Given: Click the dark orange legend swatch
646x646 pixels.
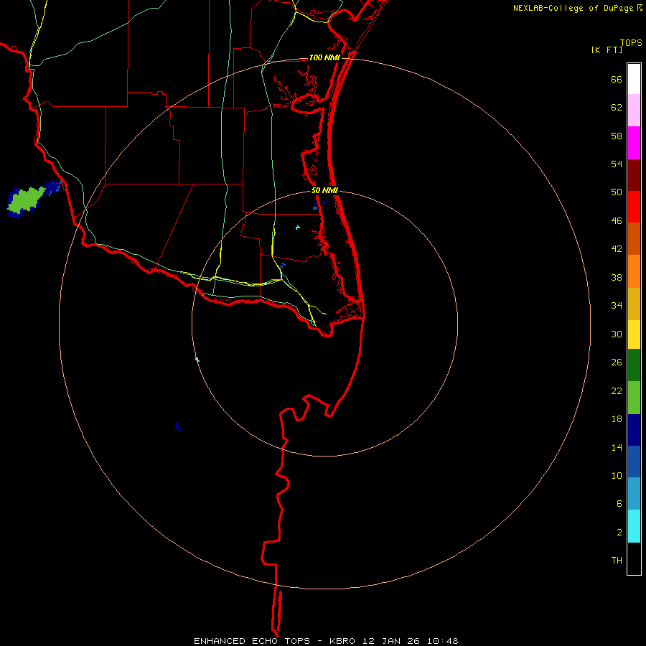Looking at the screenshot, I should pos(634,238).
